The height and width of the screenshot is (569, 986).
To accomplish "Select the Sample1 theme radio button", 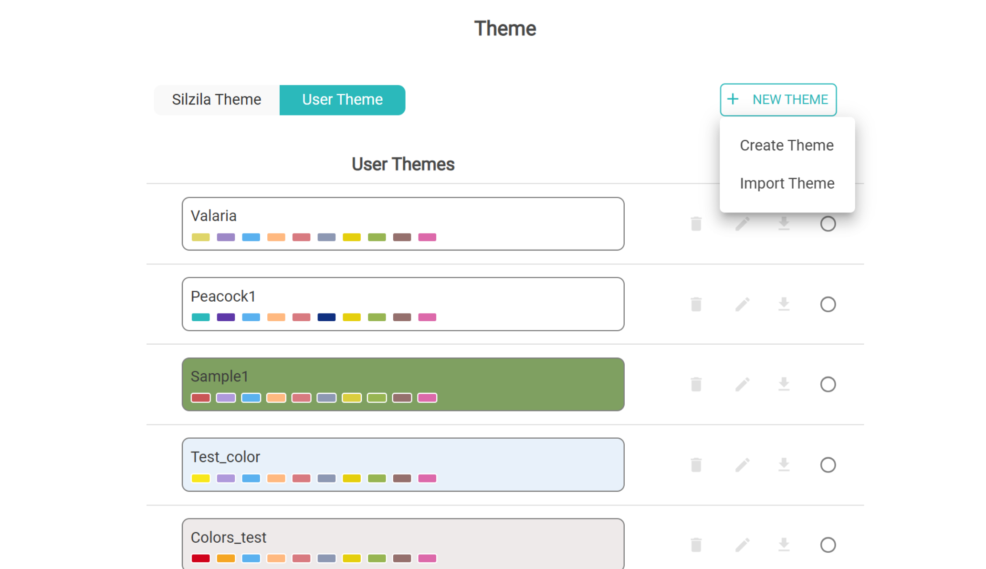I will coord(828,384).
